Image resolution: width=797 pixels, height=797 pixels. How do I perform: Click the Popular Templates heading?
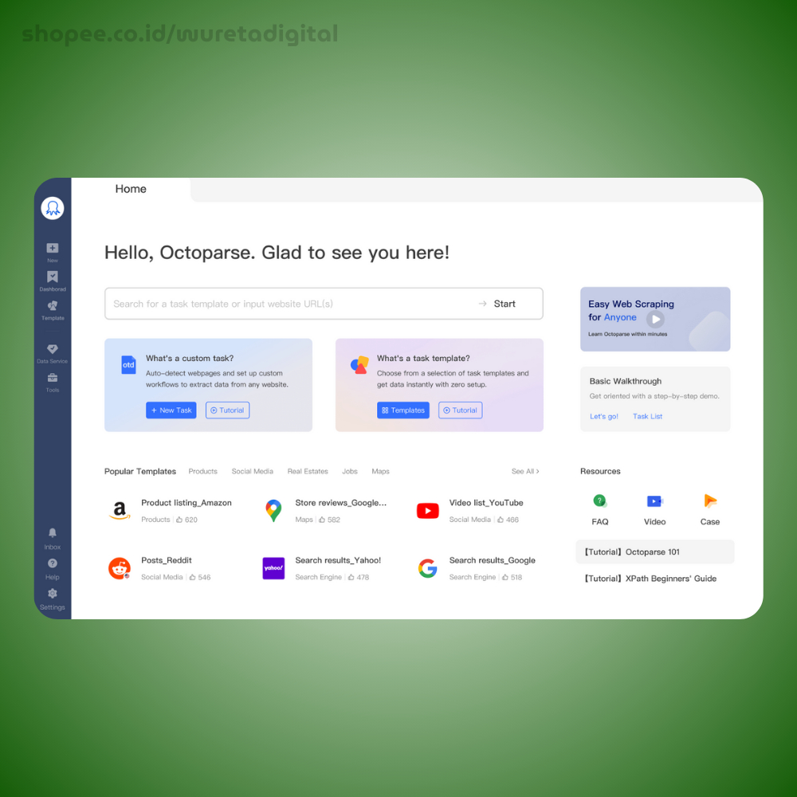(x=139, y=471)
